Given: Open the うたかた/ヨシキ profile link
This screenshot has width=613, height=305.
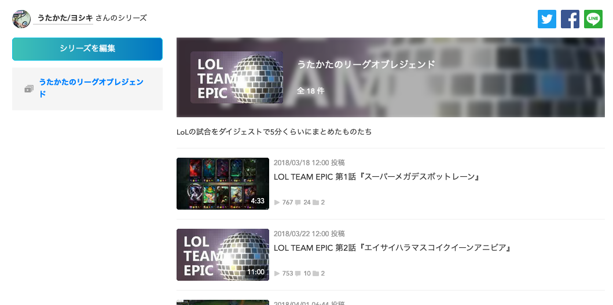Looking at the screenshot, I should (65, 18).
